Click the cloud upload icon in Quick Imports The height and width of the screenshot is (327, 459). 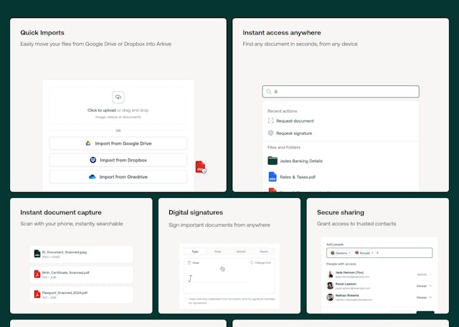(x=118, y=98)
